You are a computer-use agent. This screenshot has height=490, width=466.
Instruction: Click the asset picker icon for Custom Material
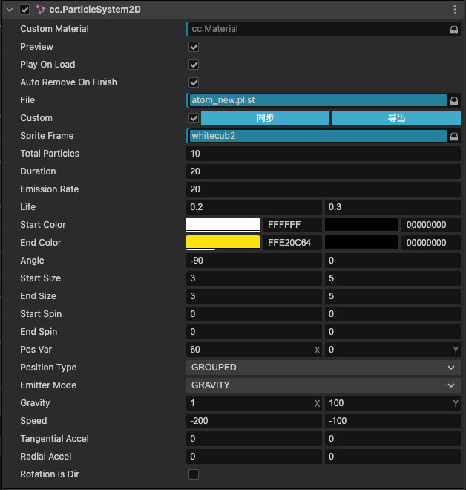tap(453, 29)
